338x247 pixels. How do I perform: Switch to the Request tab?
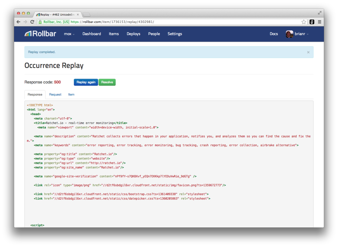coord(55,94)
